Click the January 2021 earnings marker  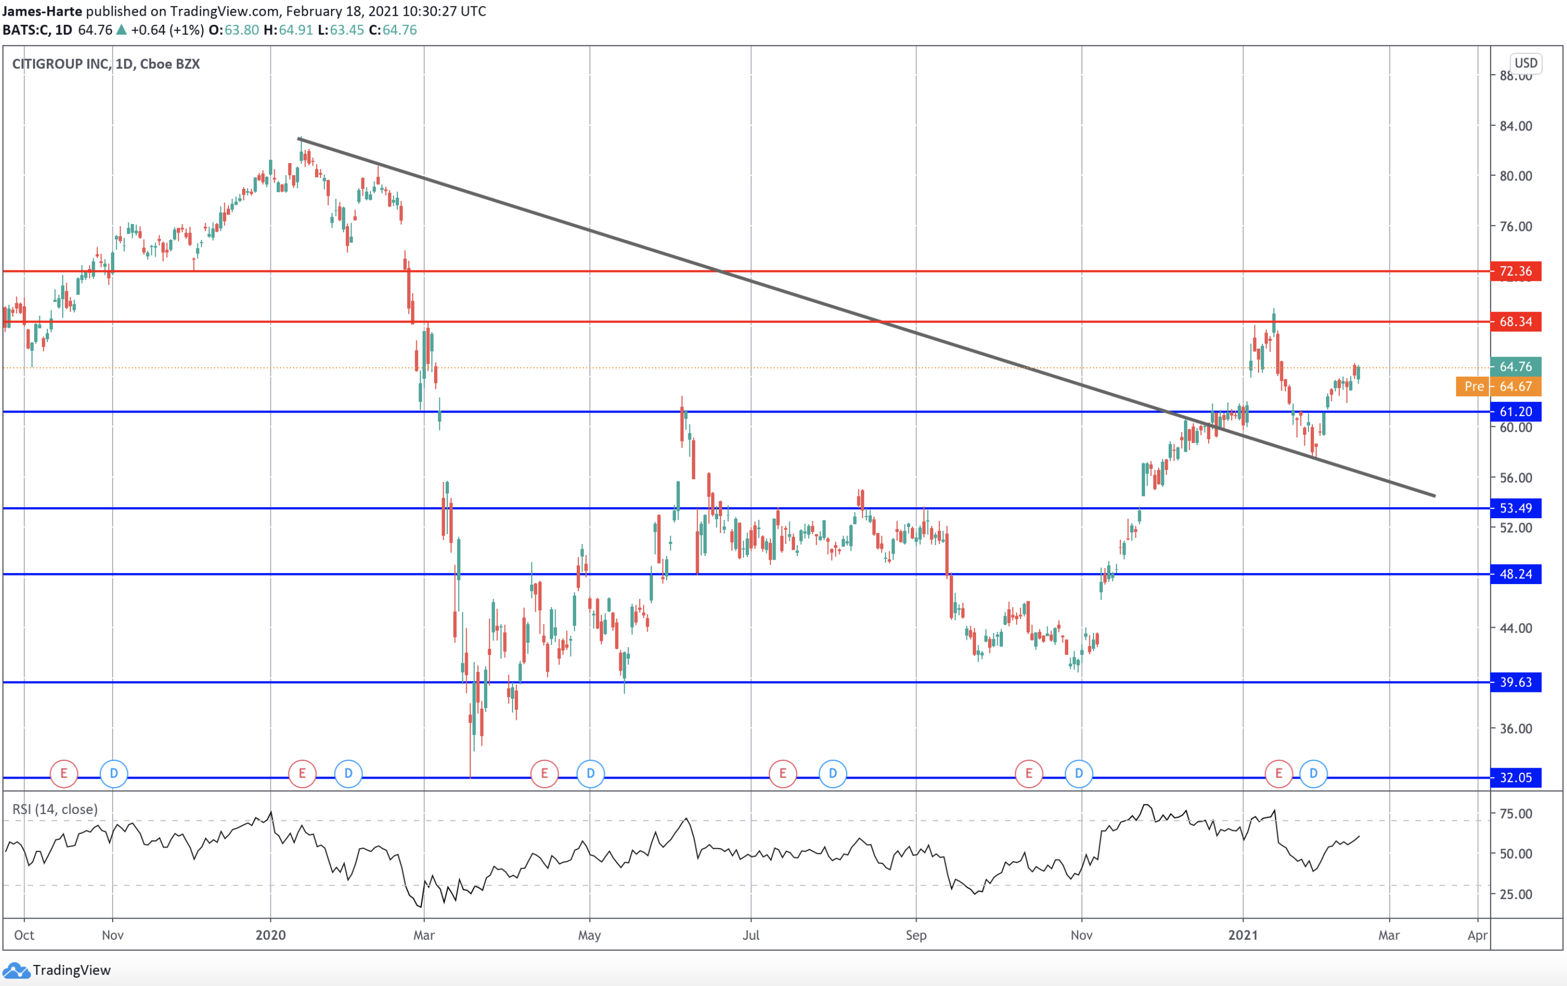[1278, 773]
